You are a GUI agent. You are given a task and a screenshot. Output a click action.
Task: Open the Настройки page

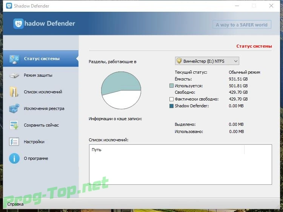(41, 142)
